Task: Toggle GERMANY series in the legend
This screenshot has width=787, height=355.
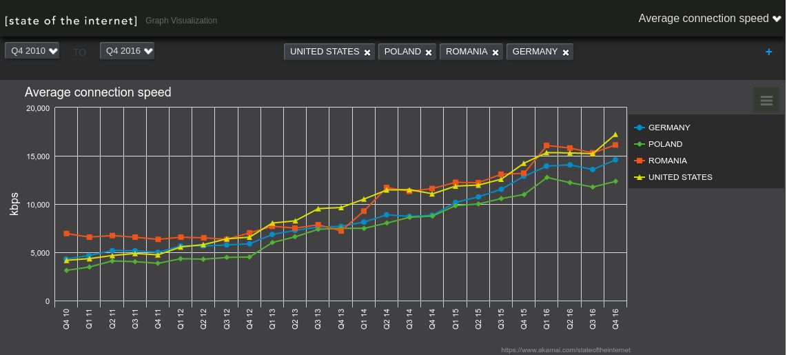Action: 662,128
